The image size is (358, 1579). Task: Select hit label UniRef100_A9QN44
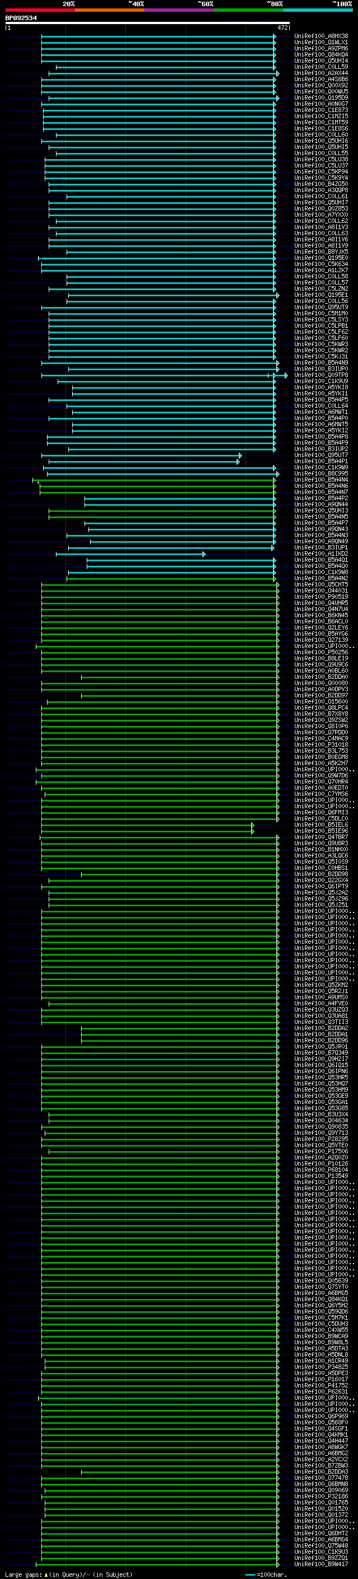(x=321, y=505)
